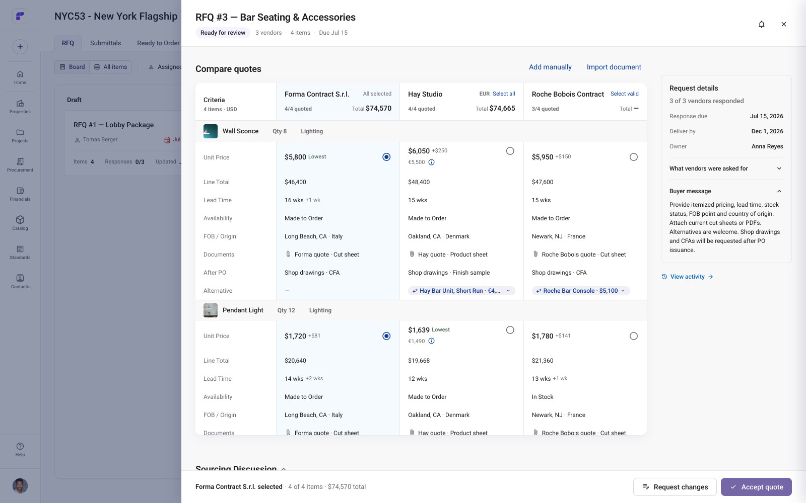Click Select all for Hay Studio
The height and width of the screenshot is (503, 806).
pos(504,94)
